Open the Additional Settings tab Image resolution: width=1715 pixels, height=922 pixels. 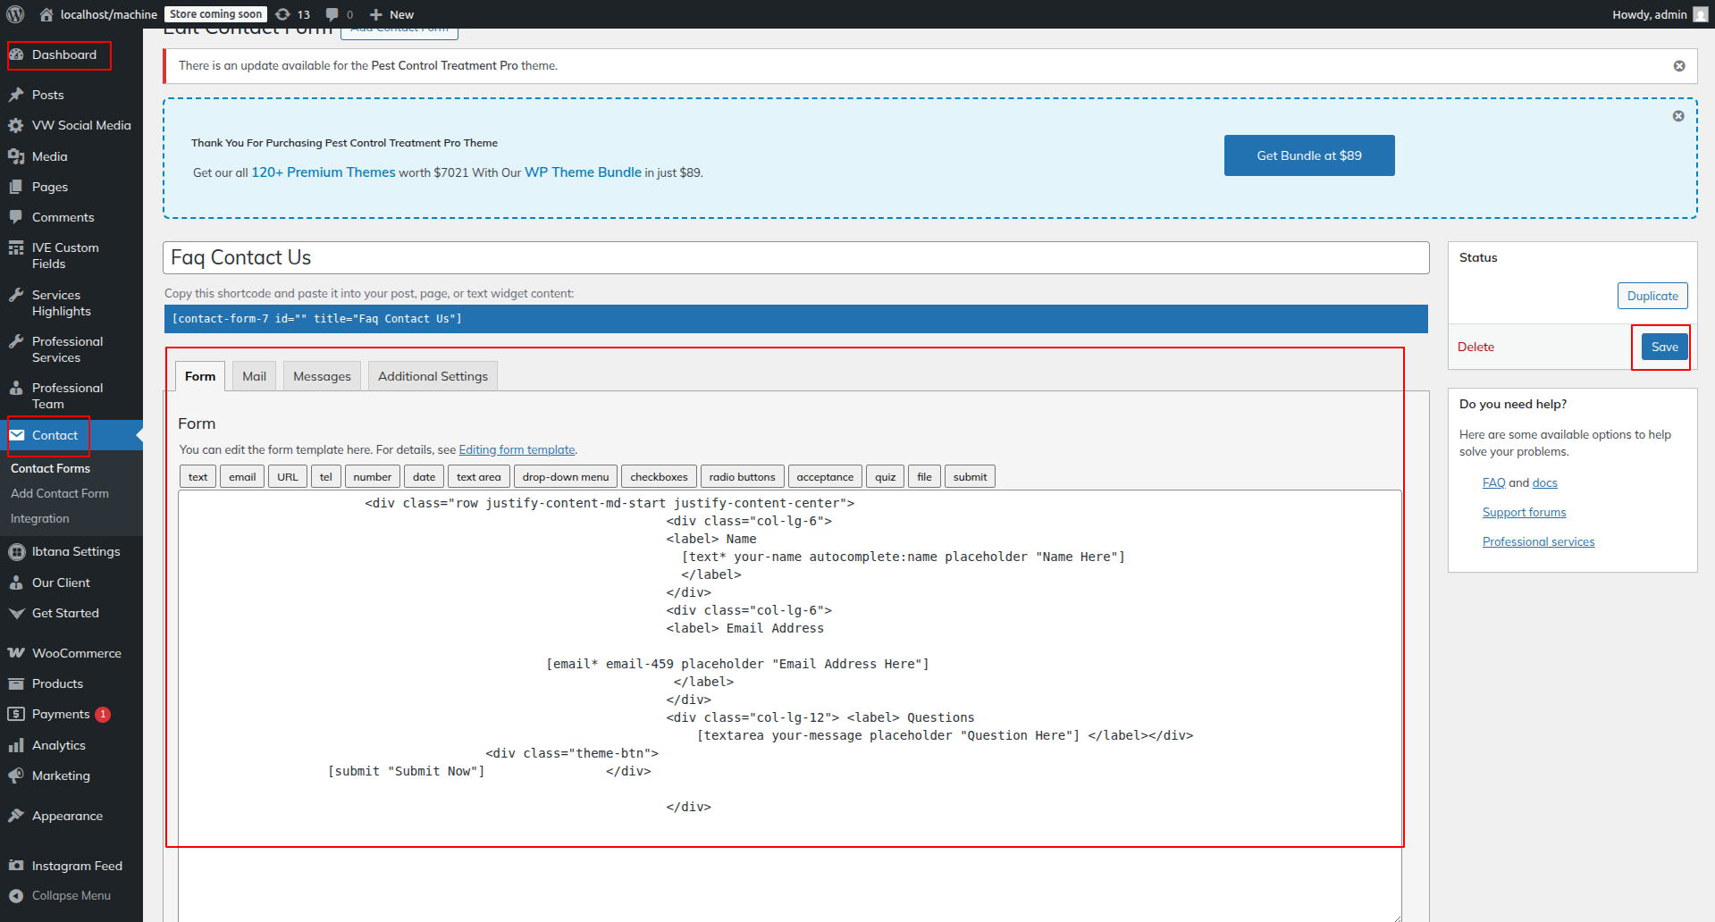click(x=433, y=376)
